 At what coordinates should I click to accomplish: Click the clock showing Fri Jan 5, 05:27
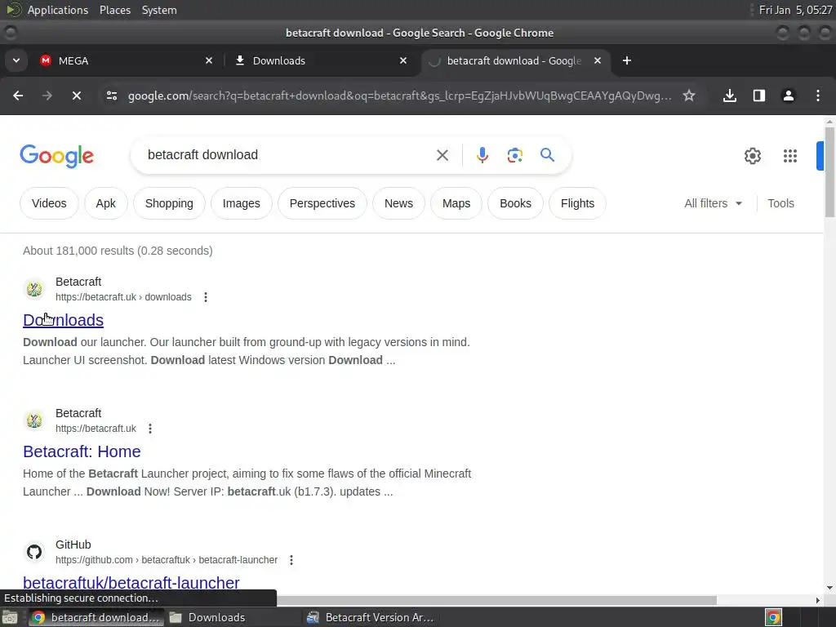click(795, 10)
